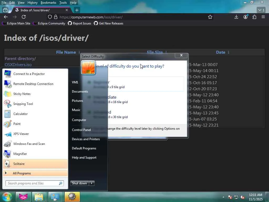The image size is (269, 202).
Task: Click the Search programs and files box
Action: [35, 183]
